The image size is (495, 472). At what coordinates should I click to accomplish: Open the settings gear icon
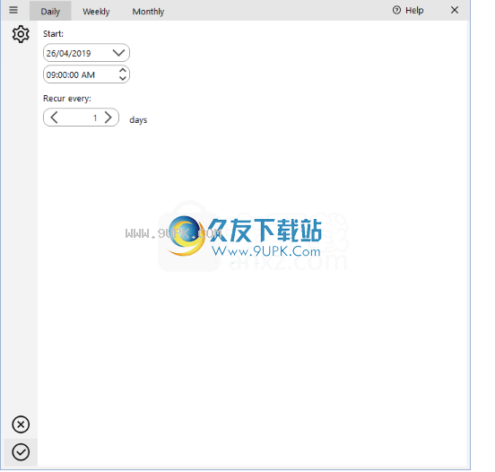pyautogui.click(x=21, y=34)
